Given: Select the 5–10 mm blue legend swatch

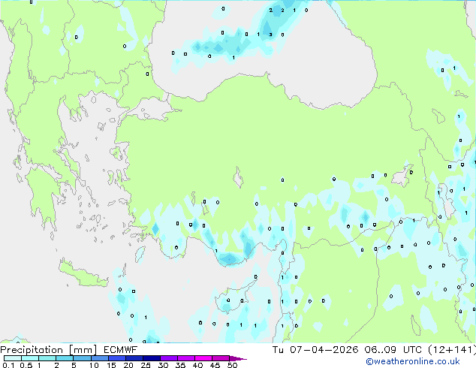Looking at the screenshot, I should (82, 358).
